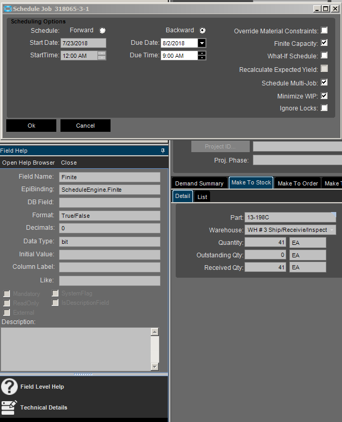The image size is (342, 422).
Task: Toggle Recalculate Expected Yield checkbox
Action: point(324,68)
